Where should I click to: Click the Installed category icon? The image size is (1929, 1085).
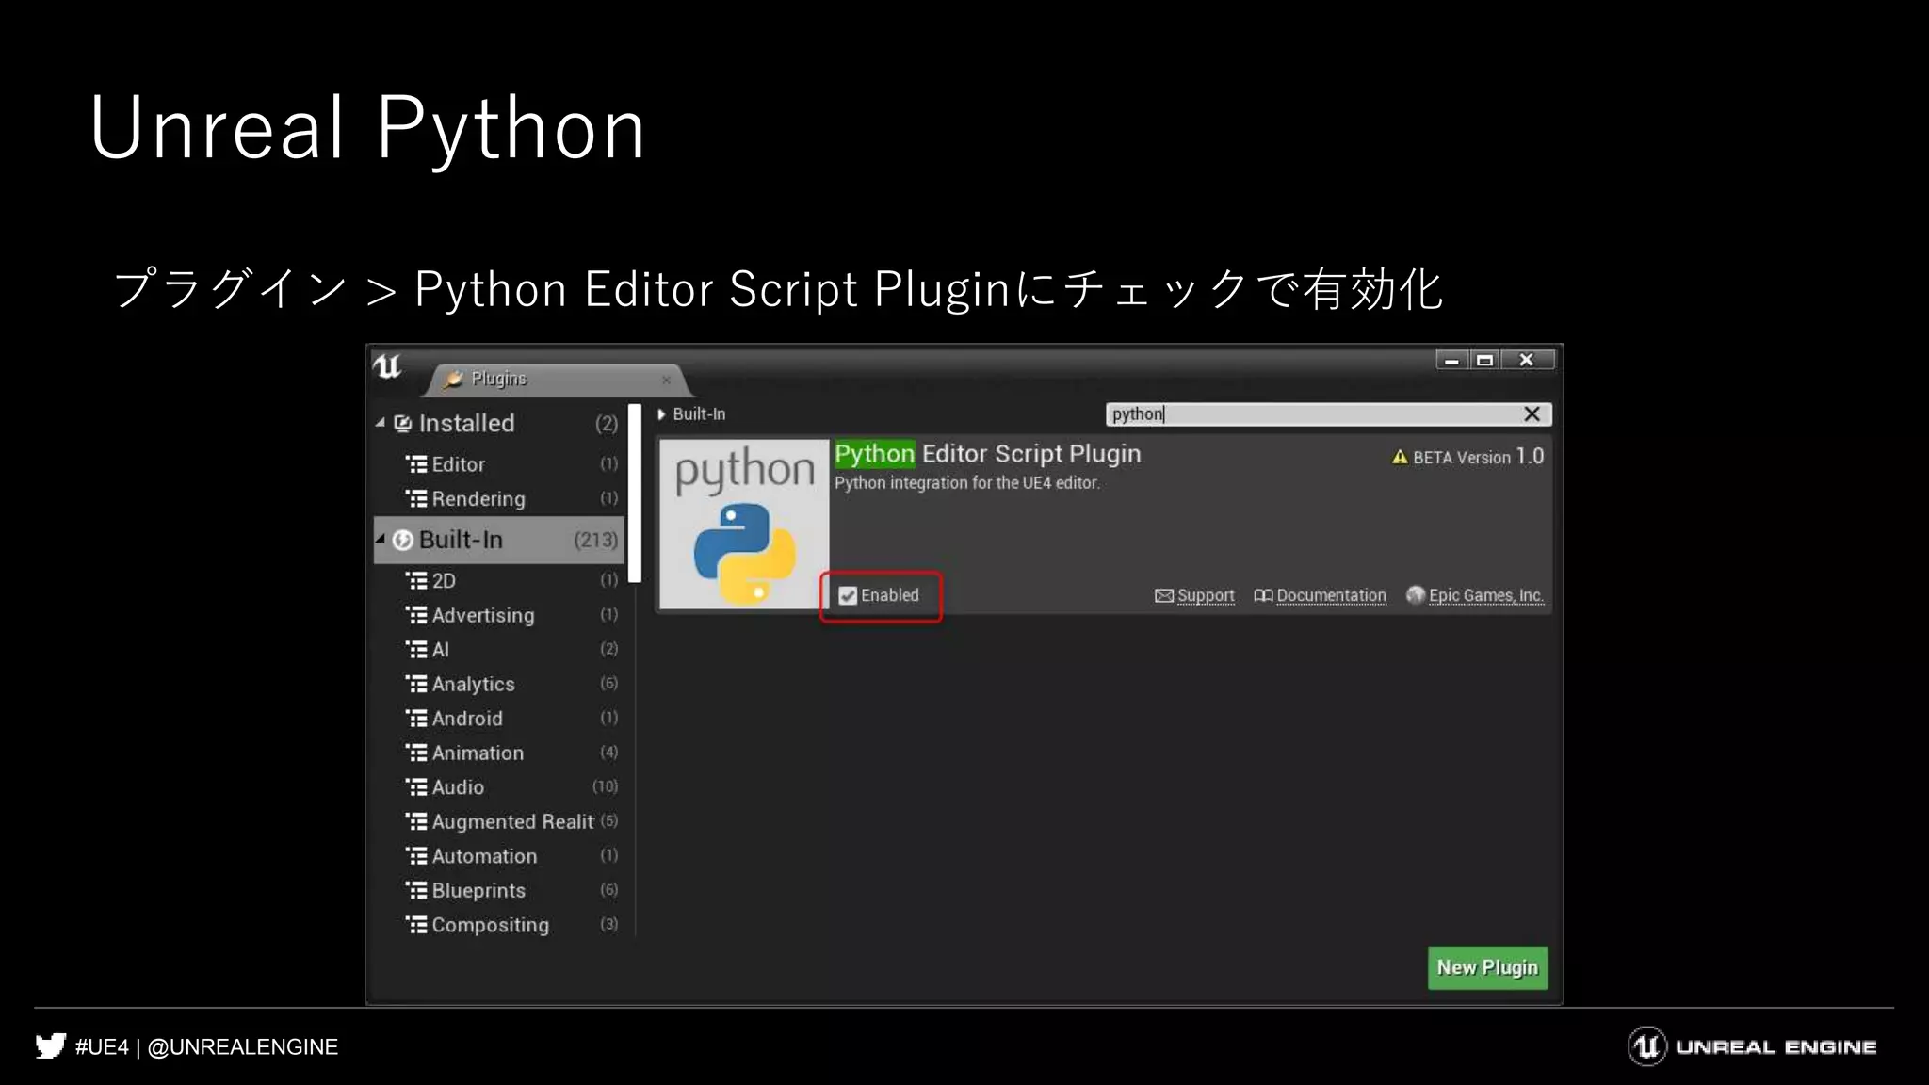[x=403, y=424]
